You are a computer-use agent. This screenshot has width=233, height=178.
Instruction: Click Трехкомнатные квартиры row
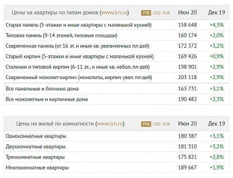pyautogui.click(x=116, y=157)
